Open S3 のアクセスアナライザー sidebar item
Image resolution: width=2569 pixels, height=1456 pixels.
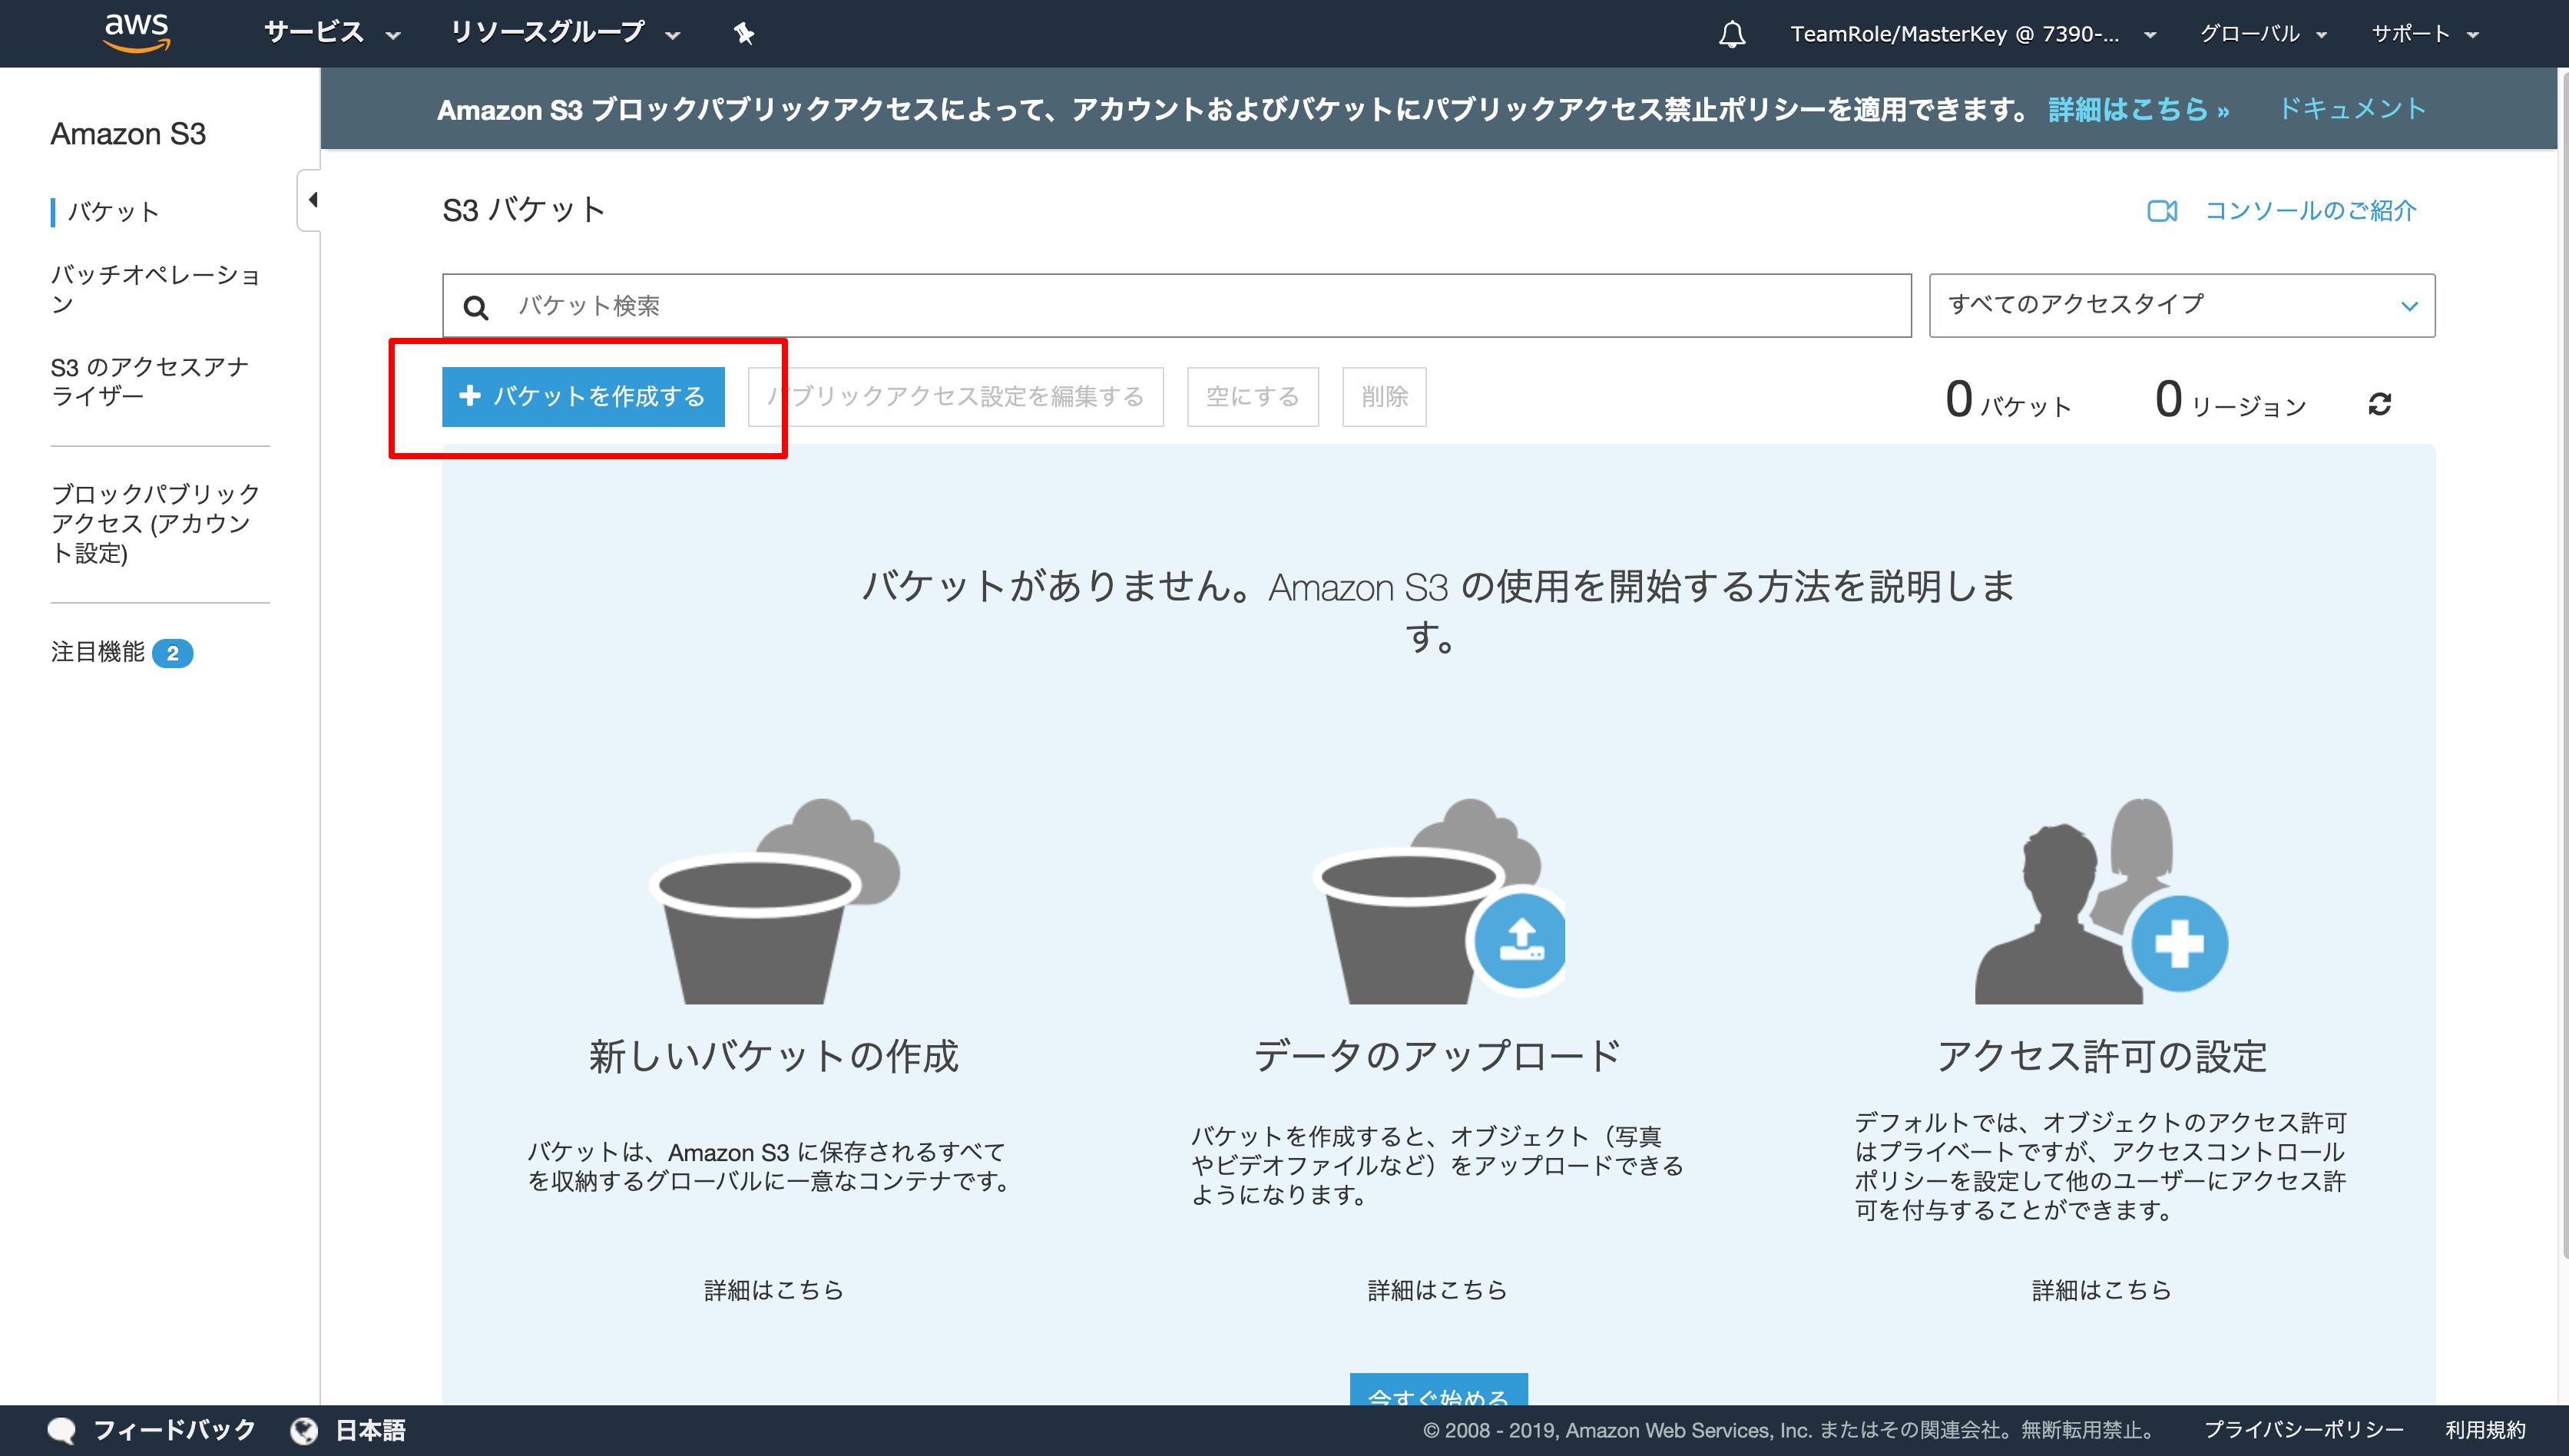[150, 381]
